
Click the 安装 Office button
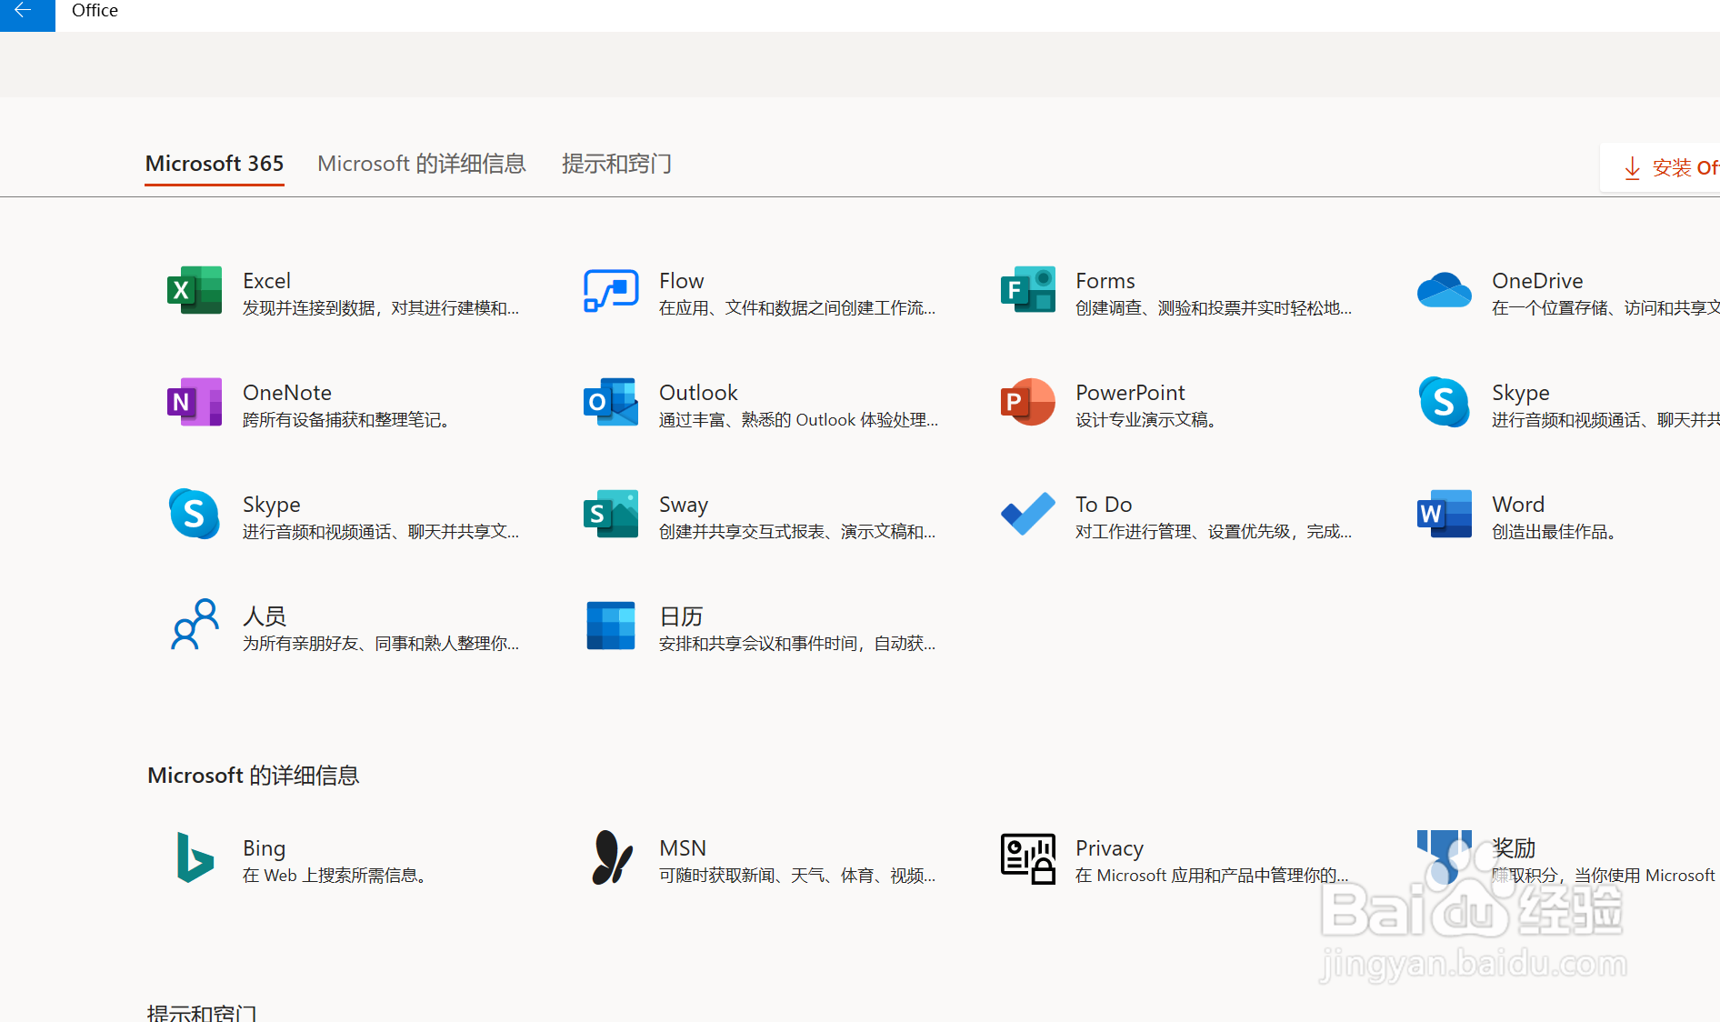(1671, 168)
